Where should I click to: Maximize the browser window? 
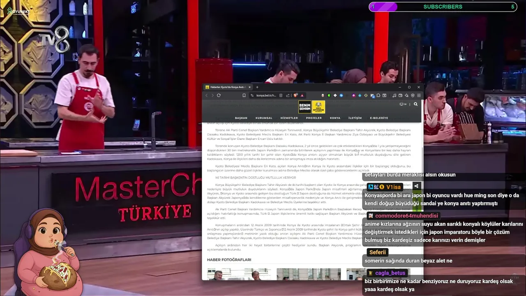tap(409, 87)
